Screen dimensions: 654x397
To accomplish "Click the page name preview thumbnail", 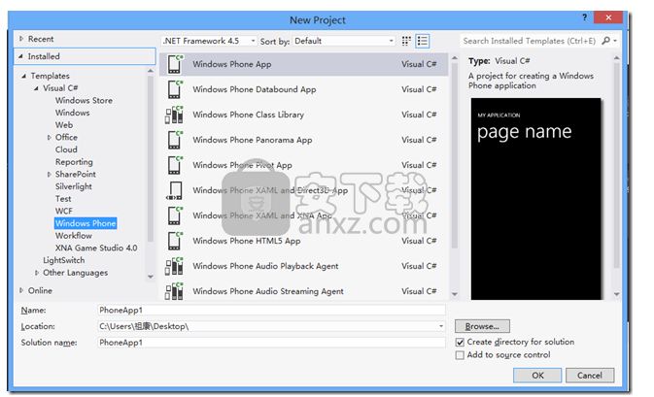I will pos(536,199).
